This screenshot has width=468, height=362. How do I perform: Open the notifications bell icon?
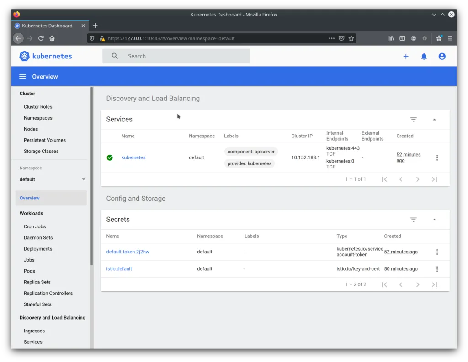(424, 56)
